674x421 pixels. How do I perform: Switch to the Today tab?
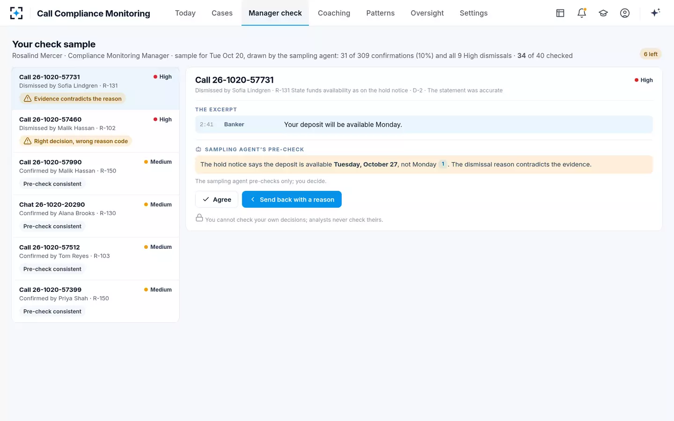(x=185, y=13)
